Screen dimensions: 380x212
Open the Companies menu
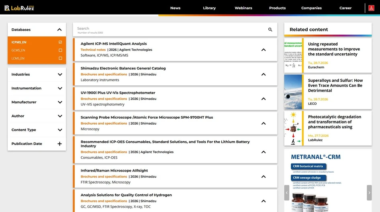click(x=311, y=8)
